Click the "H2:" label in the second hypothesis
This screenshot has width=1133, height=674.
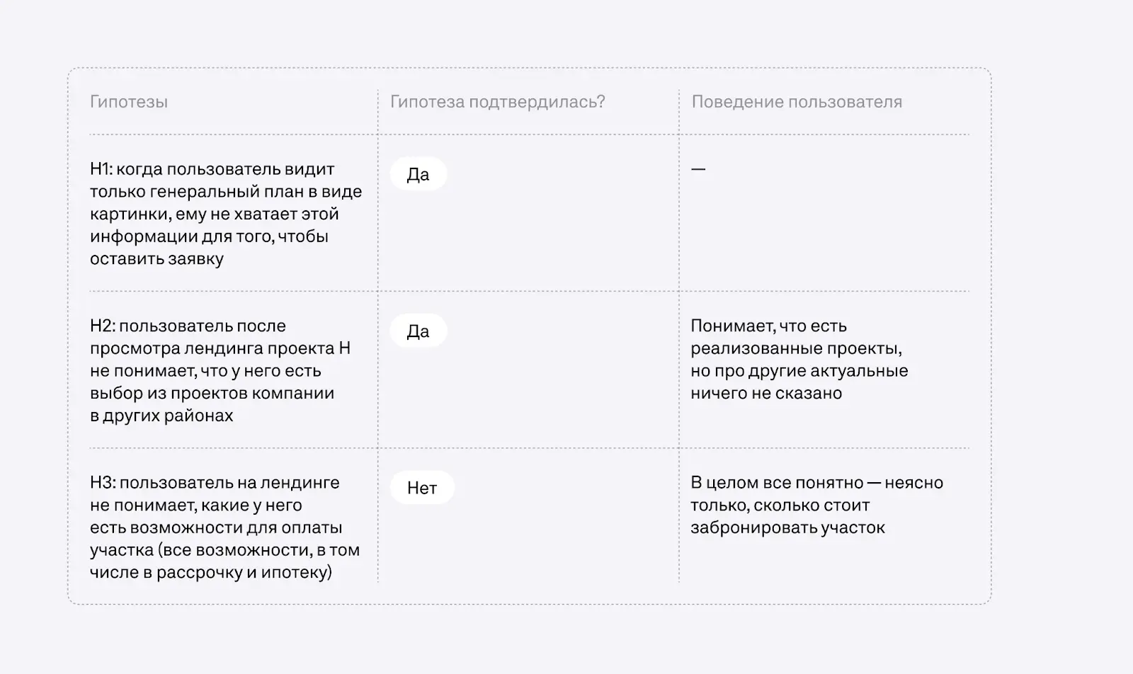point(103,326)
